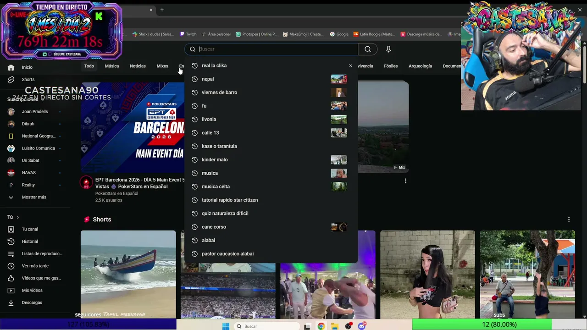
Task: Choose the 'cane corso' suggestion
Action: 271,227
